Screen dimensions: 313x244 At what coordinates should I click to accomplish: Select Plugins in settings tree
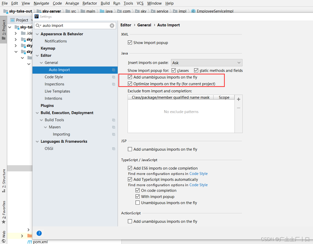(47, 106)
